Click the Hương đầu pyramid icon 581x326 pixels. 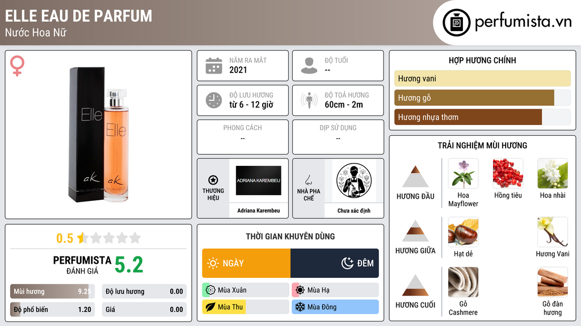coord(415,177)
